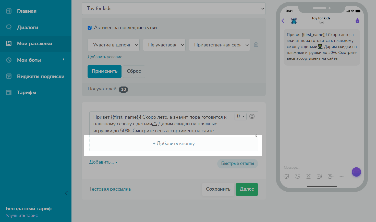The image size is (376, 222).
Task: Click the trash icon to delete condition
Action: coord(256,44)
